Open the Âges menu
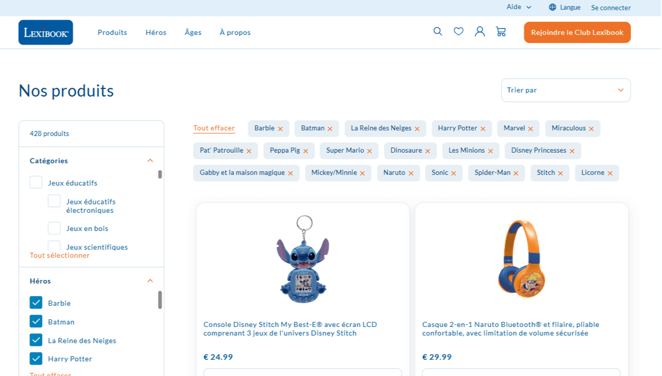The width and height of the screenshot is (662, 376). [193, 32]
